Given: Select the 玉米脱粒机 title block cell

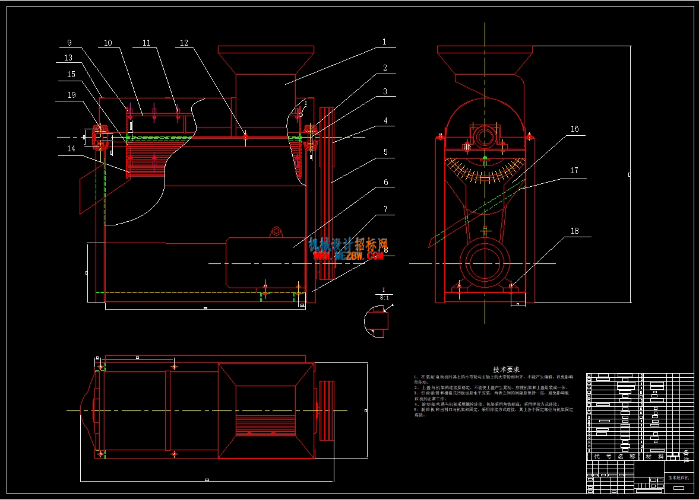Looking at the screenshot, I should point(679,477).
